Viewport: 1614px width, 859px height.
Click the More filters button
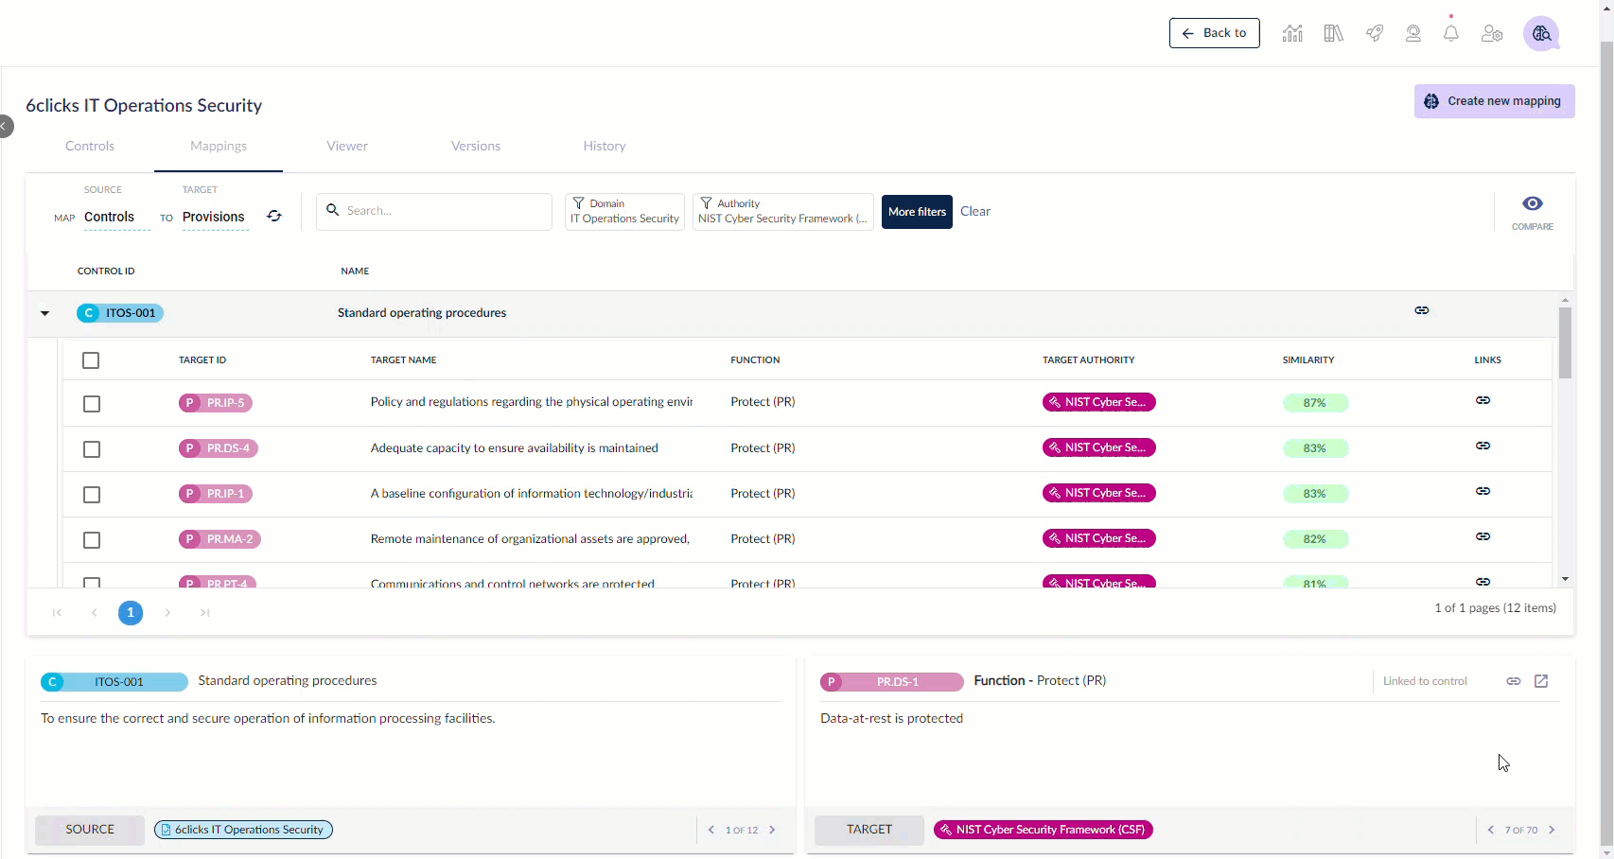click(x=916, y=212)
